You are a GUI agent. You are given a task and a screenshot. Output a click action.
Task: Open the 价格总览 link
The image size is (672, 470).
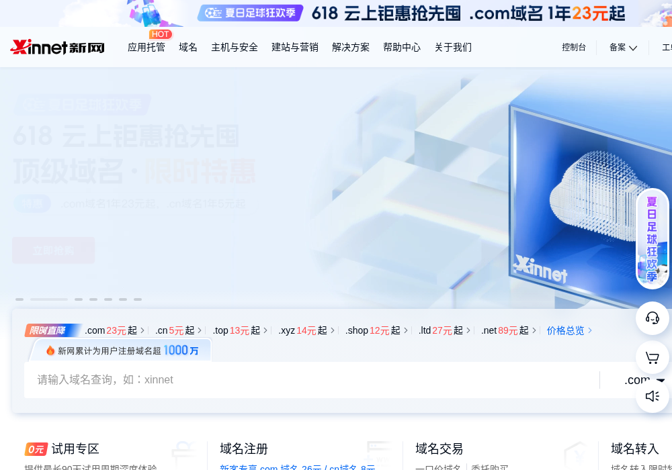click(x=569, y=330)
